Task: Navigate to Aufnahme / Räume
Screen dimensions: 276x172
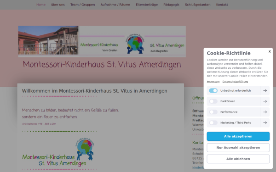Action: (115, 5)
